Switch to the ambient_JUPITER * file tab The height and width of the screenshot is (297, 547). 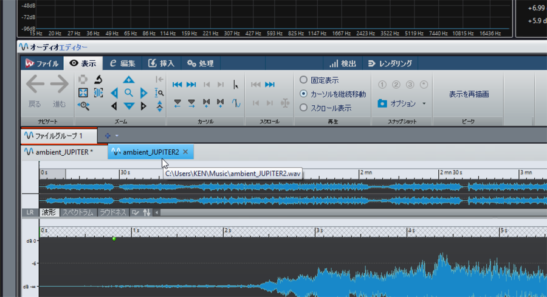[64, 152]
